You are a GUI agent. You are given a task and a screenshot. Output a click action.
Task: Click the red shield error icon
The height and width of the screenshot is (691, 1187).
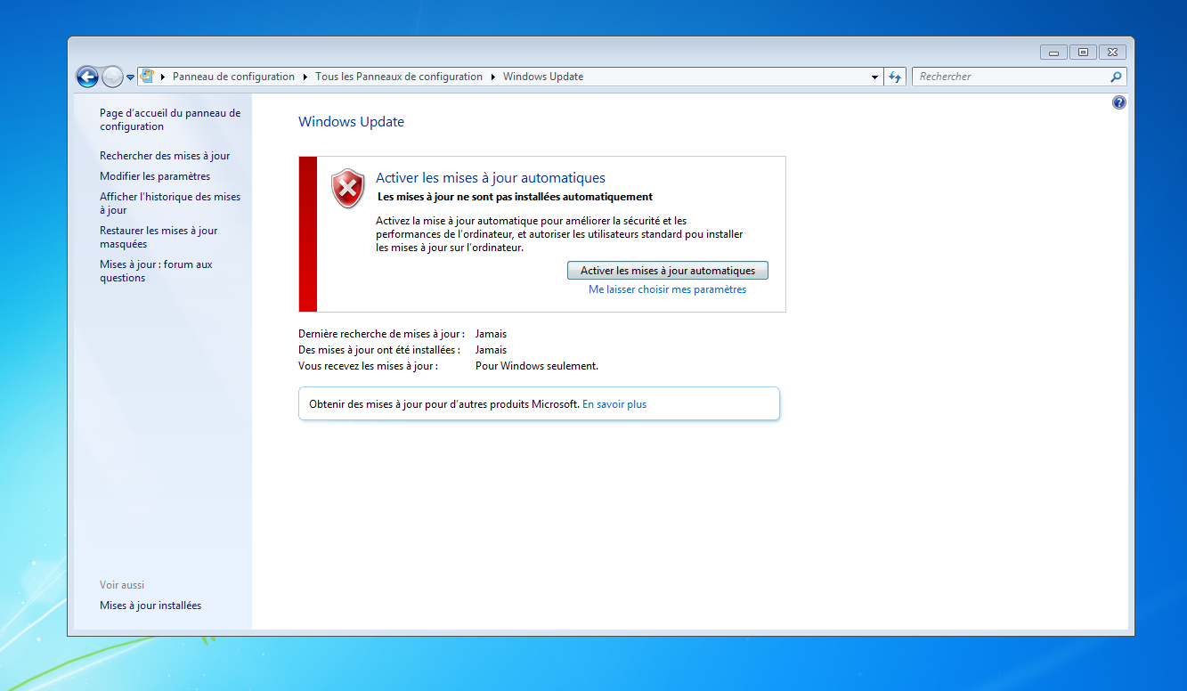coord(347,188)
